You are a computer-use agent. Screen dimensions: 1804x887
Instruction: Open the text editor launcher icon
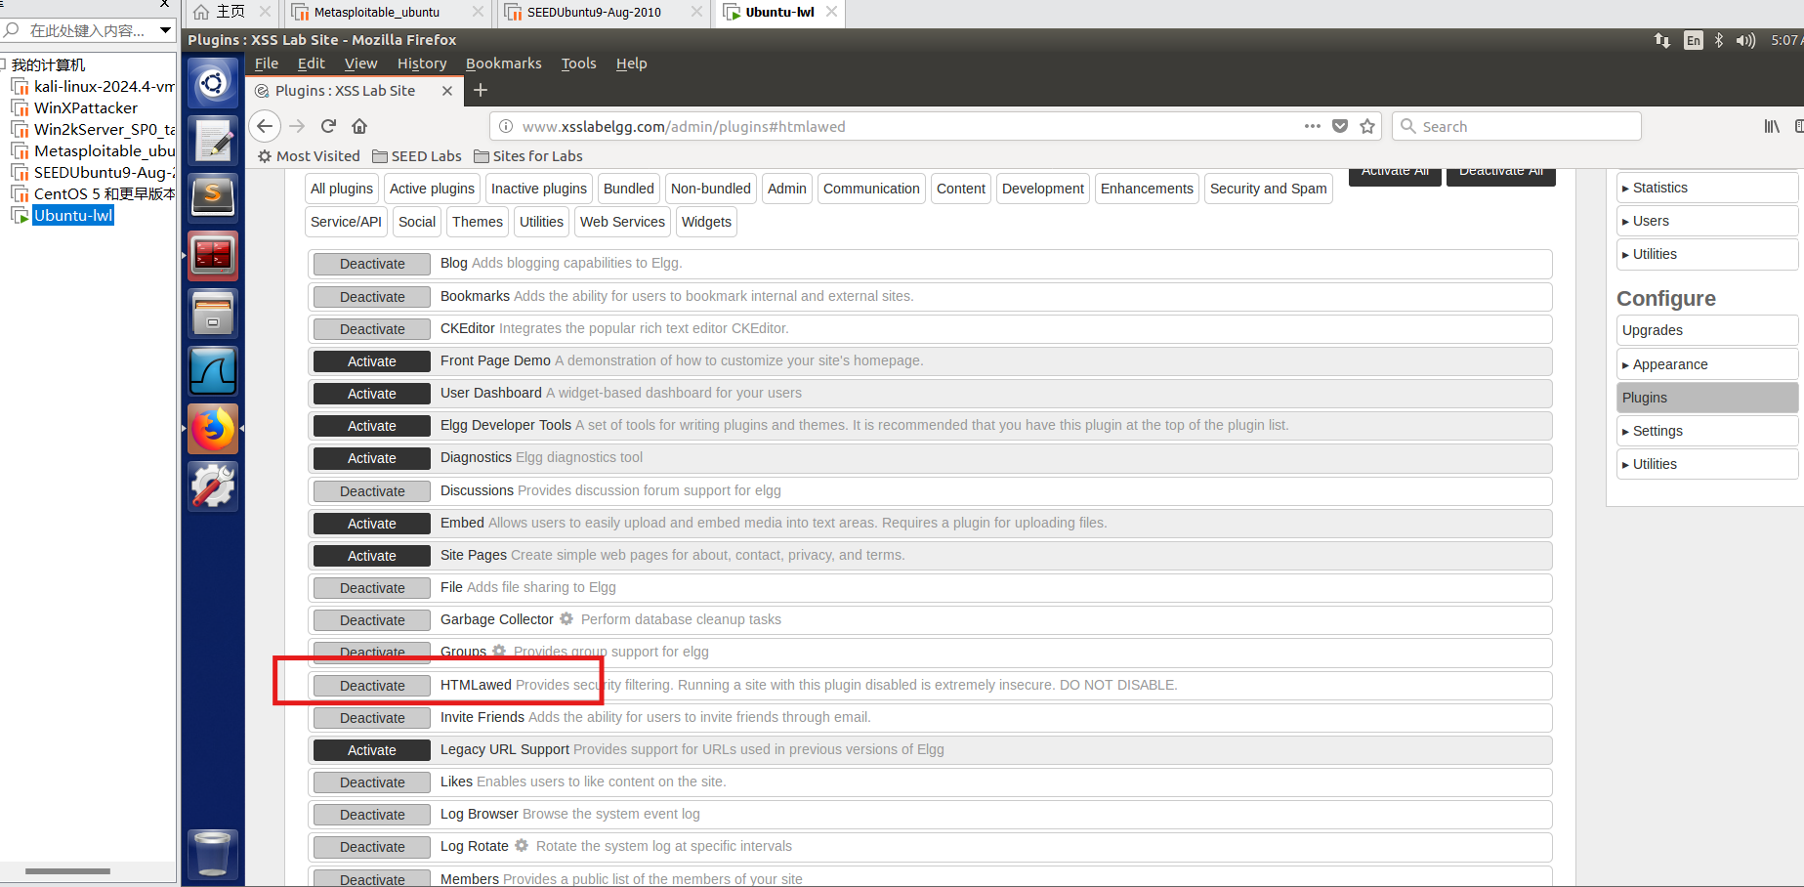click(x=213, y=141)
